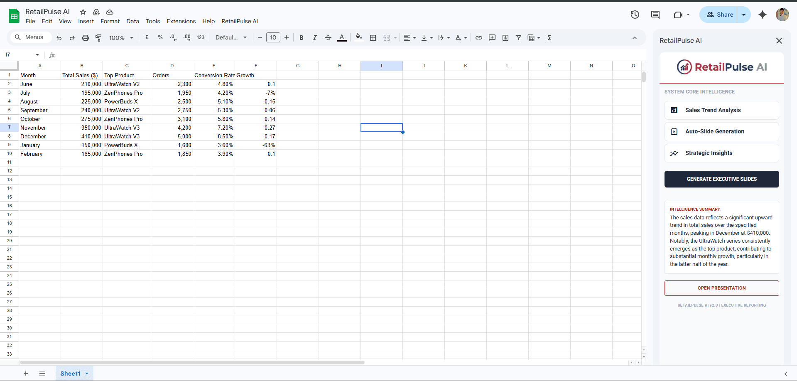797x381 pixels.
Task: Search the Menus box
Action: click(31, 37)
